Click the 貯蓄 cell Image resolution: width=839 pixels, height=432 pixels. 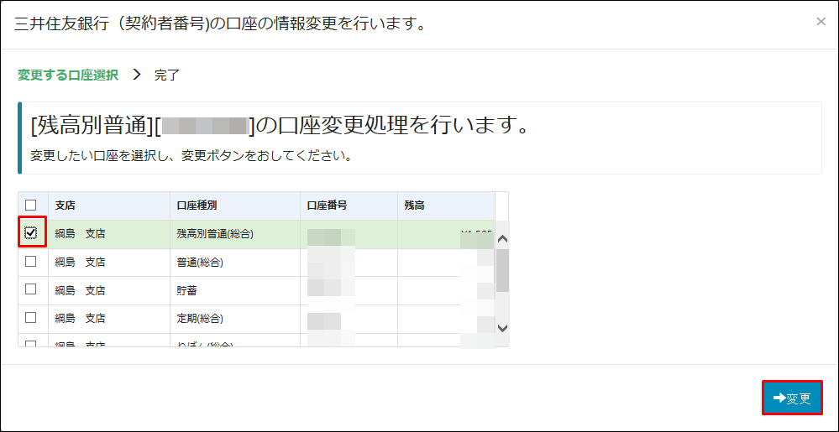(235, 290)
